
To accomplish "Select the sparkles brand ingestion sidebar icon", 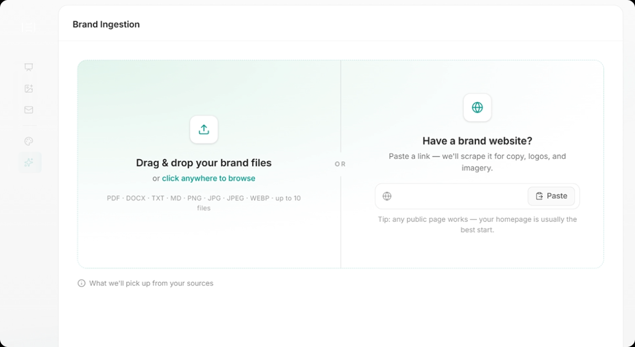I will coord(30,163).
